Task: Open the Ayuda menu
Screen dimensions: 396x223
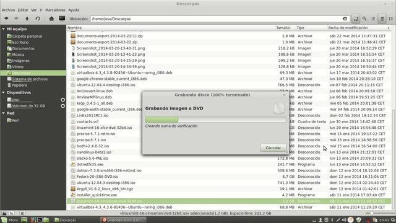Action: tap(74, 10)
